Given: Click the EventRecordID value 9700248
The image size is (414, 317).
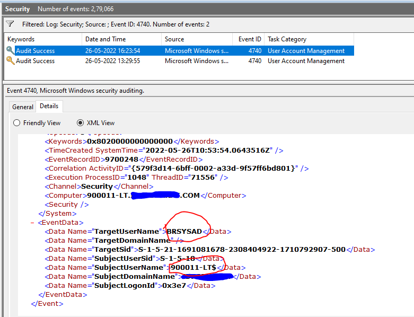Looking at the screenshot, I should pyautogui.click(x=121, y=160).
